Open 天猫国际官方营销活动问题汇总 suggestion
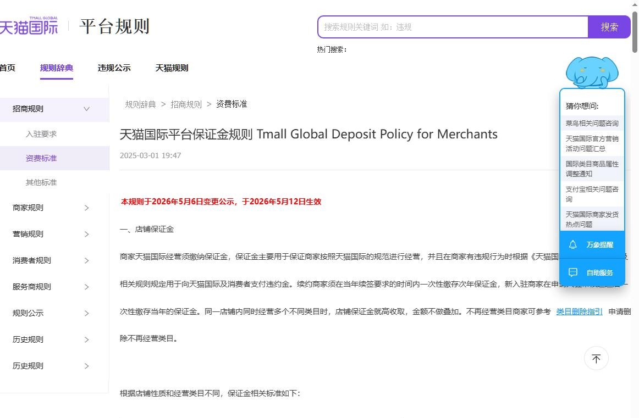The width and height of the screenshot is (639, 418). click(592, 144)
